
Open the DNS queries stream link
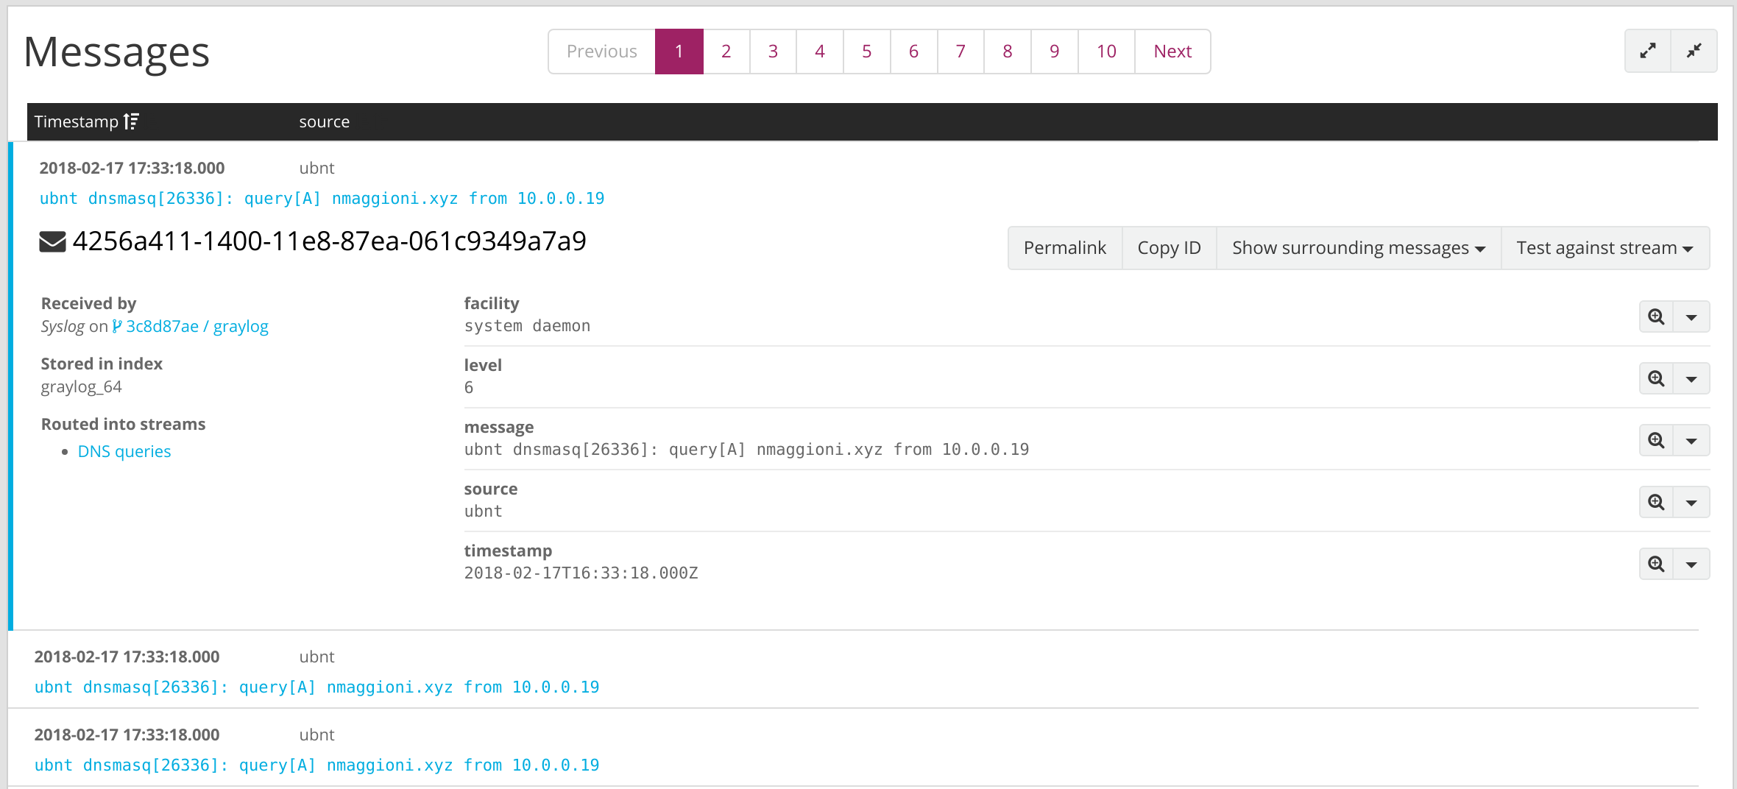[x=124, y=451]
